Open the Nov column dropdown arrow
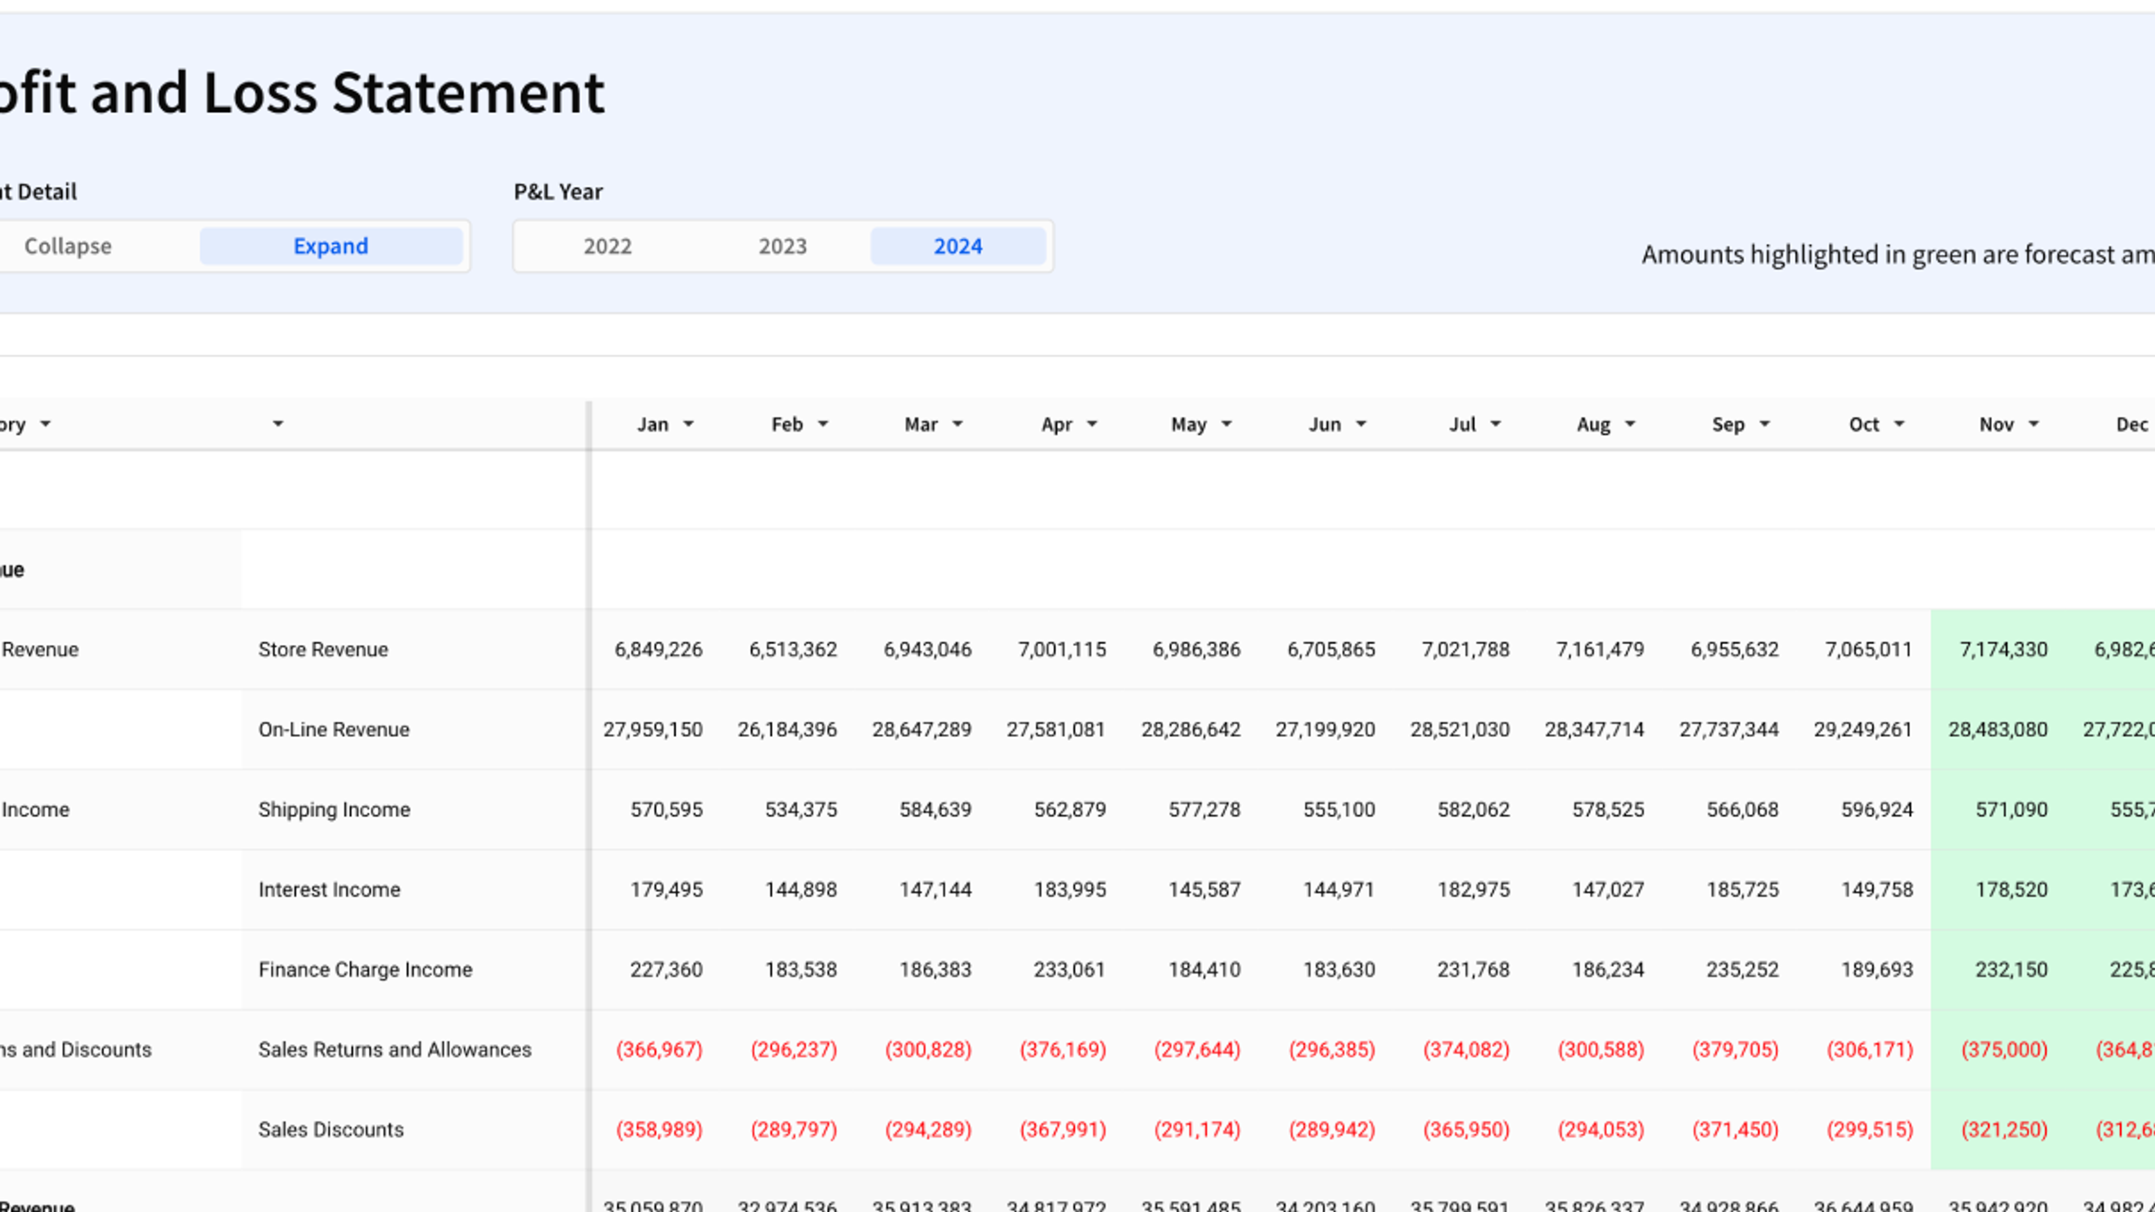Screen dimensions: 2155x1212 point(2034,424)
